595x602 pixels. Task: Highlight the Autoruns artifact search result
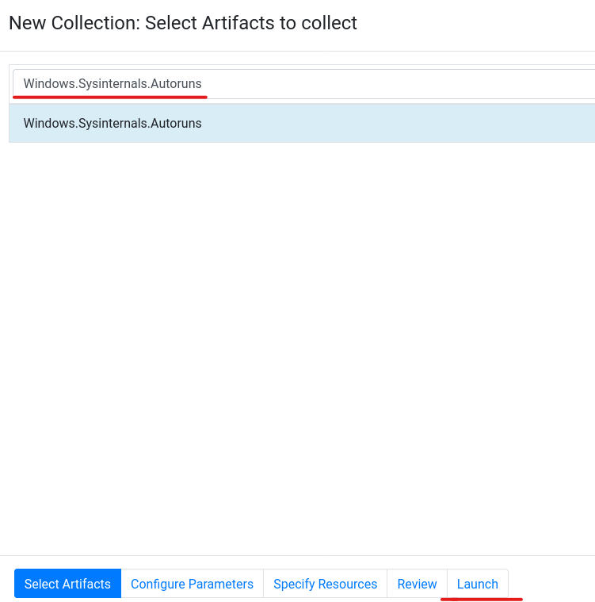(x=303, y=123)
